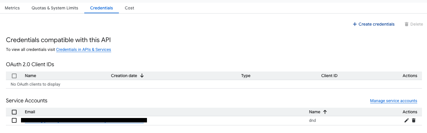Click the Client ID column header

329,76
